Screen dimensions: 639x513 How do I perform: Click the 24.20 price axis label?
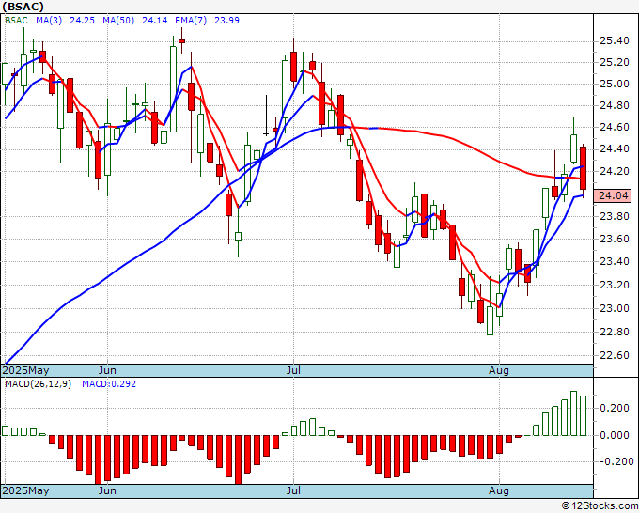[615, 171]
